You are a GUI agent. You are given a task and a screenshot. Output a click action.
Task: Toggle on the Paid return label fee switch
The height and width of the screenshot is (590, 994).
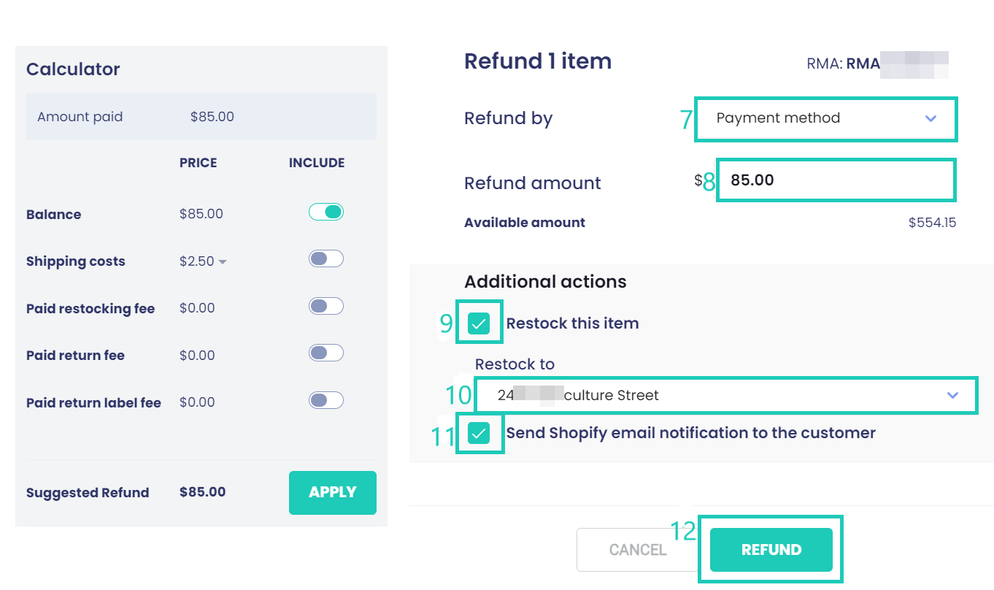(x=325, y=399)
